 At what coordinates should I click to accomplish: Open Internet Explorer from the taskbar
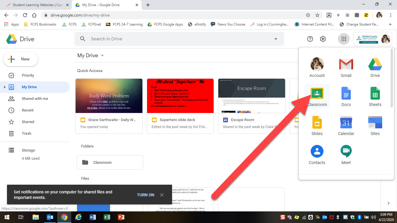click(x=78, y=217)
